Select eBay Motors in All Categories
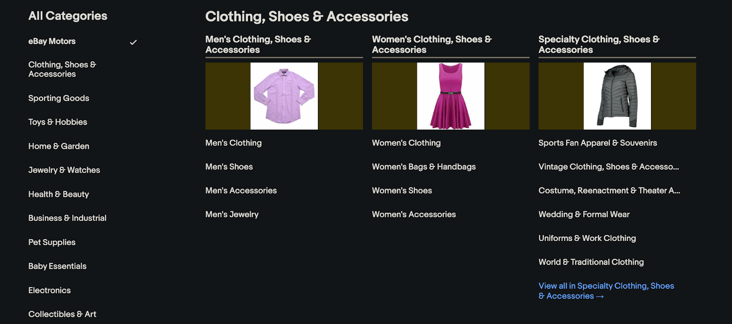Viewport: 732px width, 324px height. (x=52, y=41)
